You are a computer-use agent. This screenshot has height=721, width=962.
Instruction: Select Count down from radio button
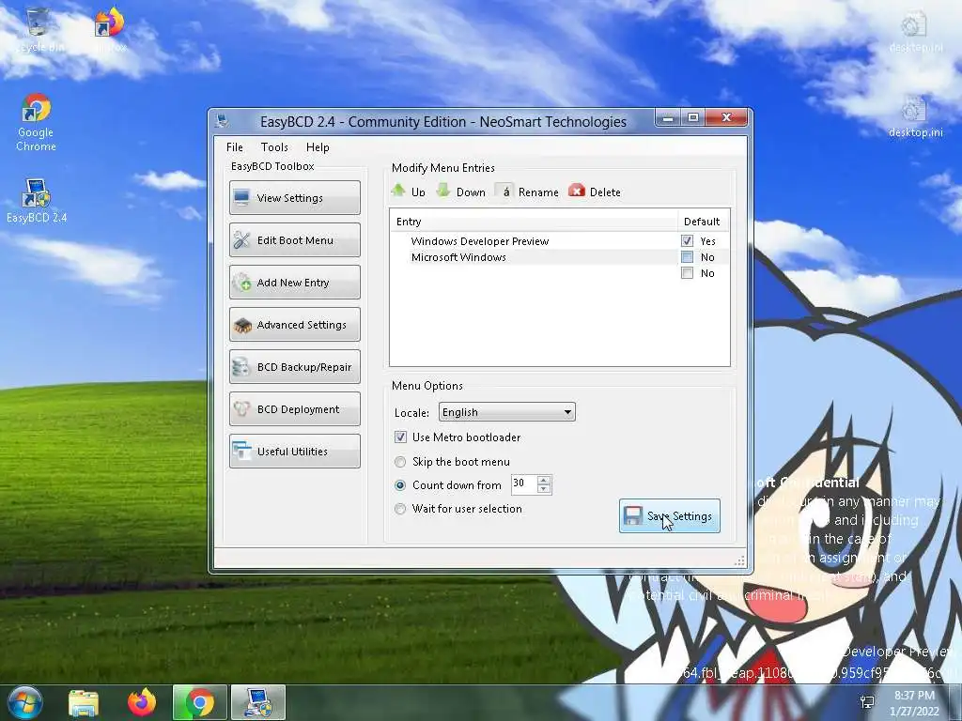coord(400,485)
